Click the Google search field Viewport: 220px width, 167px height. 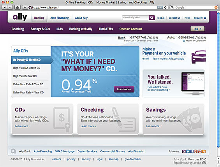coord(194,7)
